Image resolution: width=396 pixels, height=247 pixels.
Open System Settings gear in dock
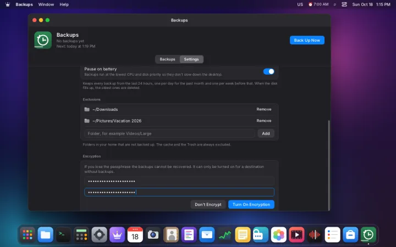(99, 235)
